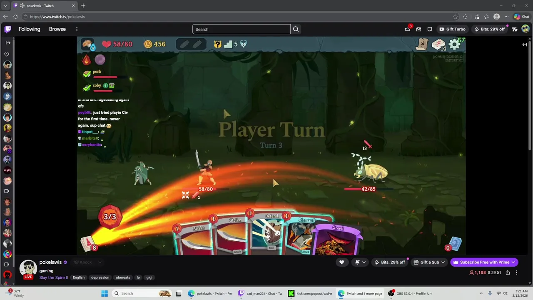Click the flame relic icon

[86, 60]
